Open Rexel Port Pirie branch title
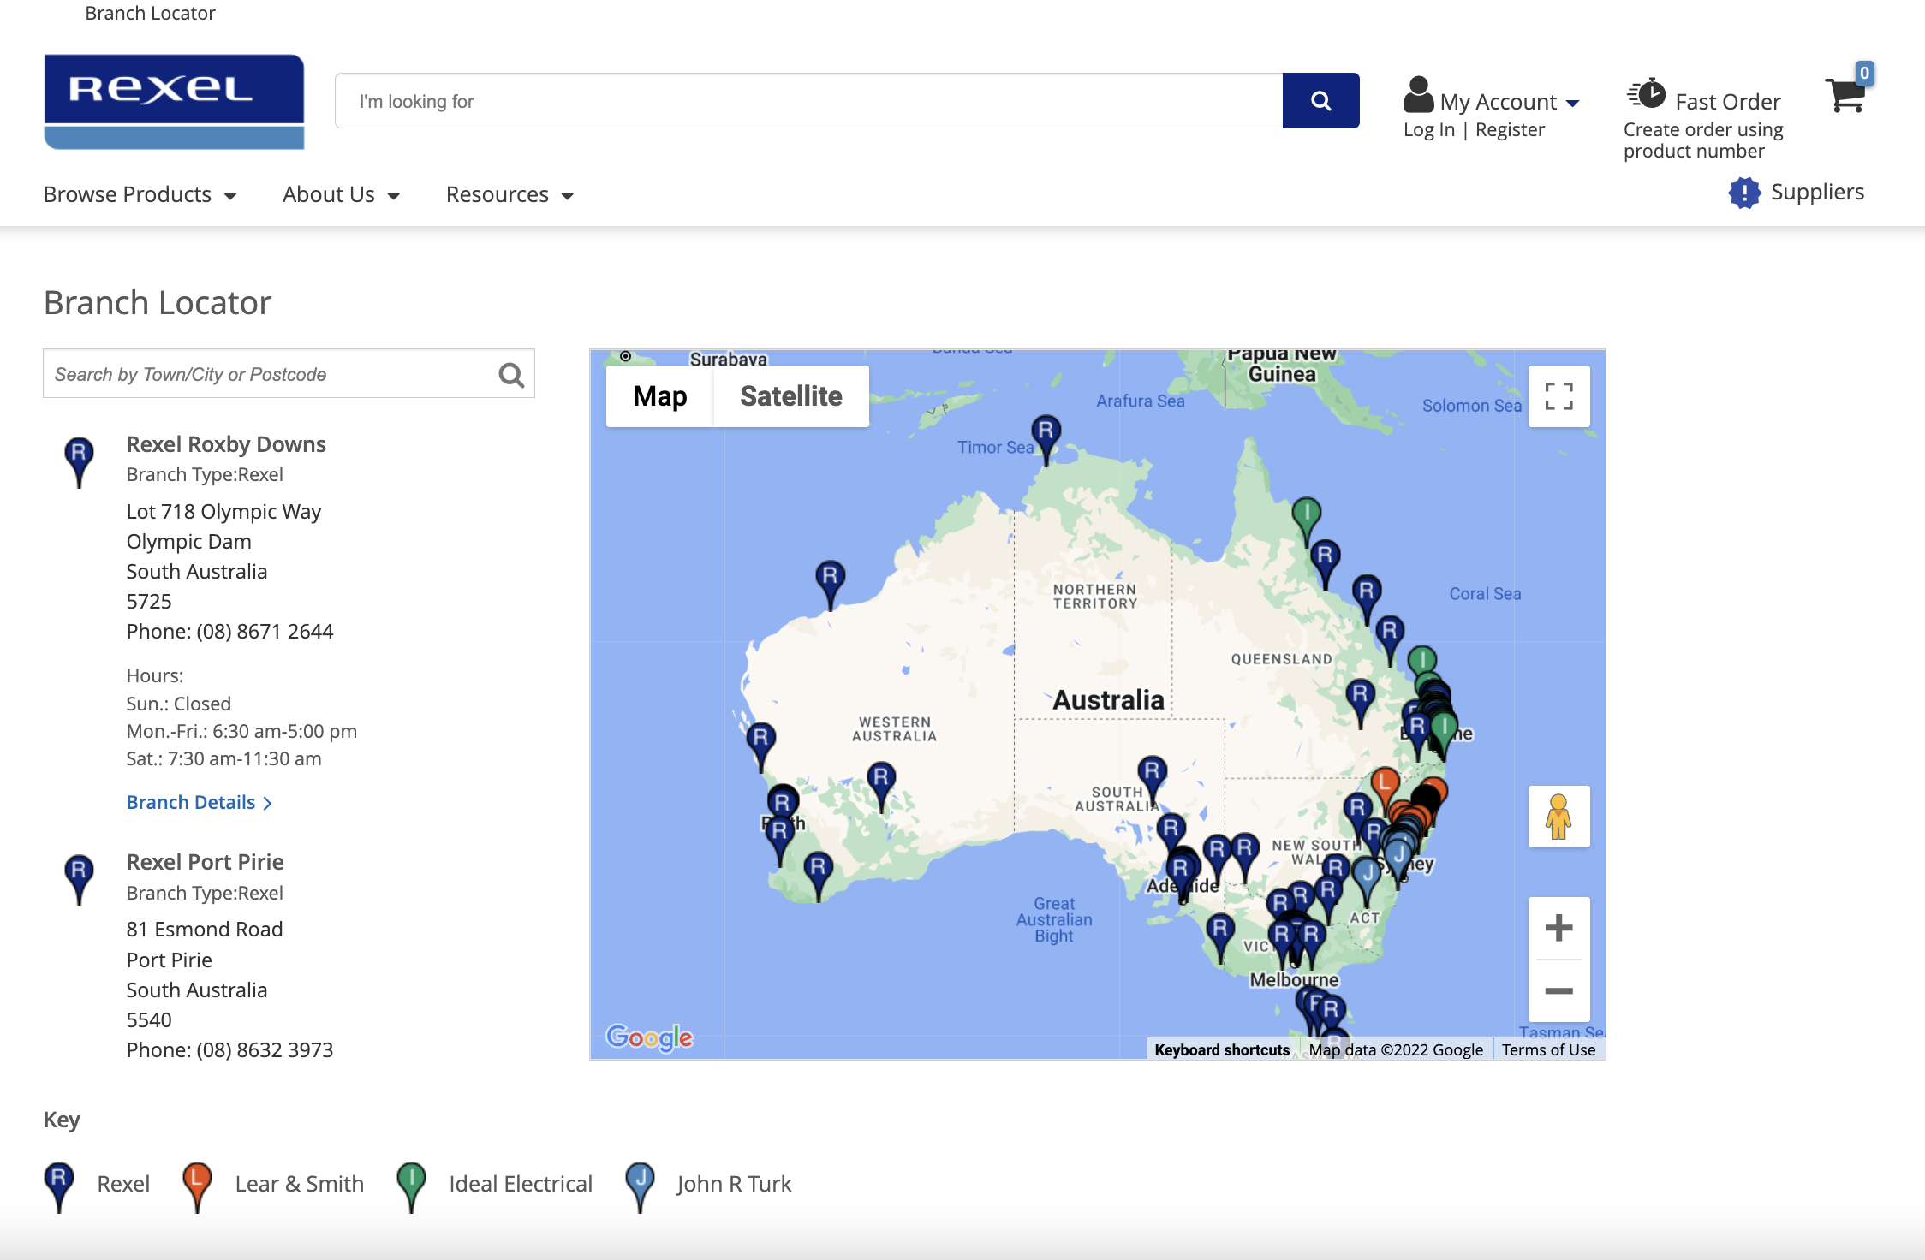This screenshot has width=1925, height=1260. 205,862
